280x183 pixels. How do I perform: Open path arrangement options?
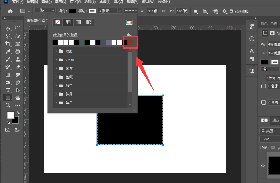coord(215,11)
